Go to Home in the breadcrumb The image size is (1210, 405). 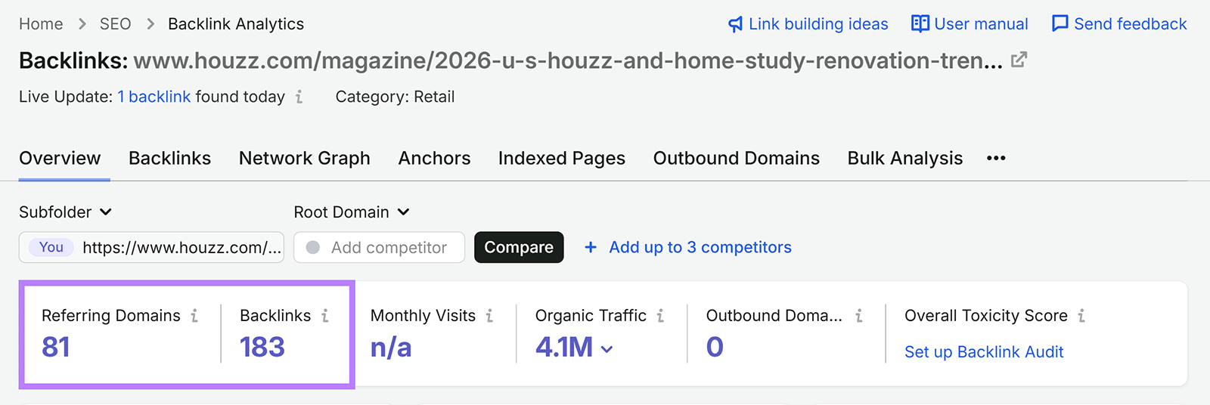(41, 24)
